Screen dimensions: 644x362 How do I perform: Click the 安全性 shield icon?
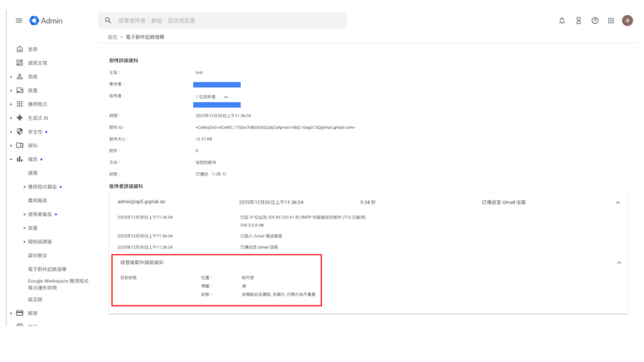[19, 131]
